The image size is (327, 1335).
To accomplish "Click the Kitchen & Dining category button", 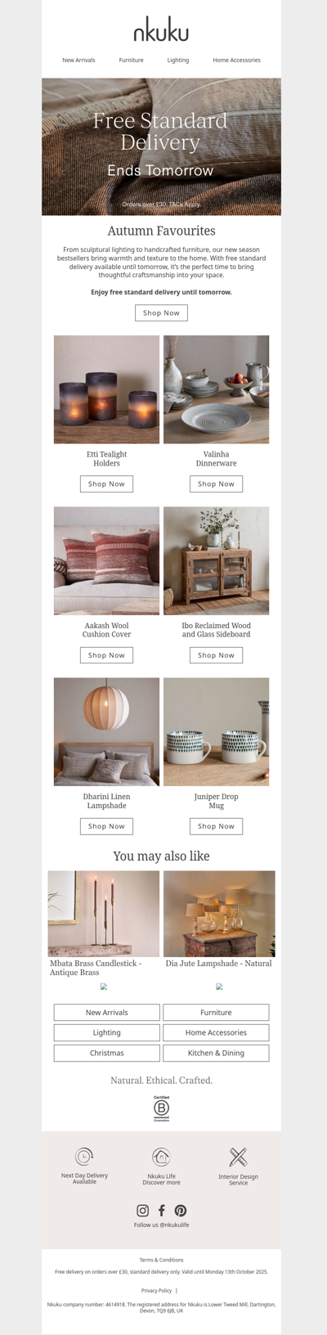I will 216,1053.
